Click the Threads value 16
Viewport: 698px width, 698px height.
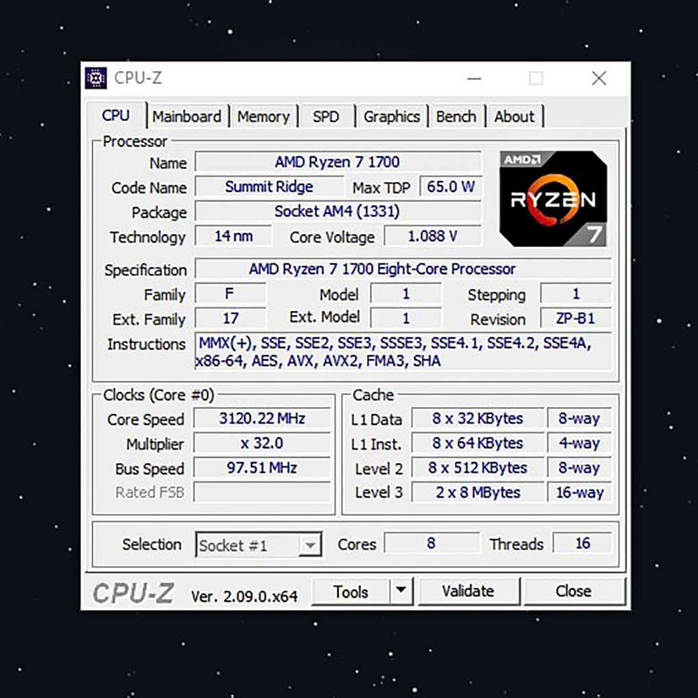(582, 543)
